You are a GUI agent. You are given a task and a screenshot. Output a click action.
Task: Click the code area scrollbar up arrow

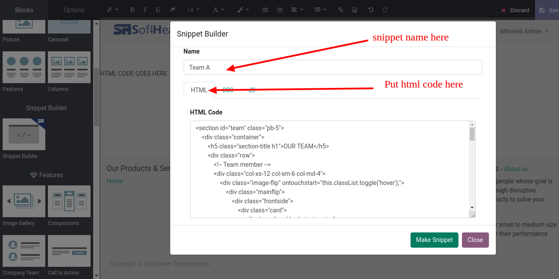pyautogui.click(x=472, y=125)
